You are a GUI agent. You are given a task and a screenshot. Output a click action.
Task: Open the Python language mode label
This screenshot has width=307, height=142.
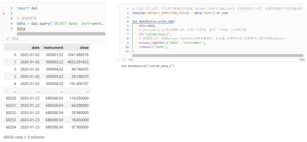(302, 60)
